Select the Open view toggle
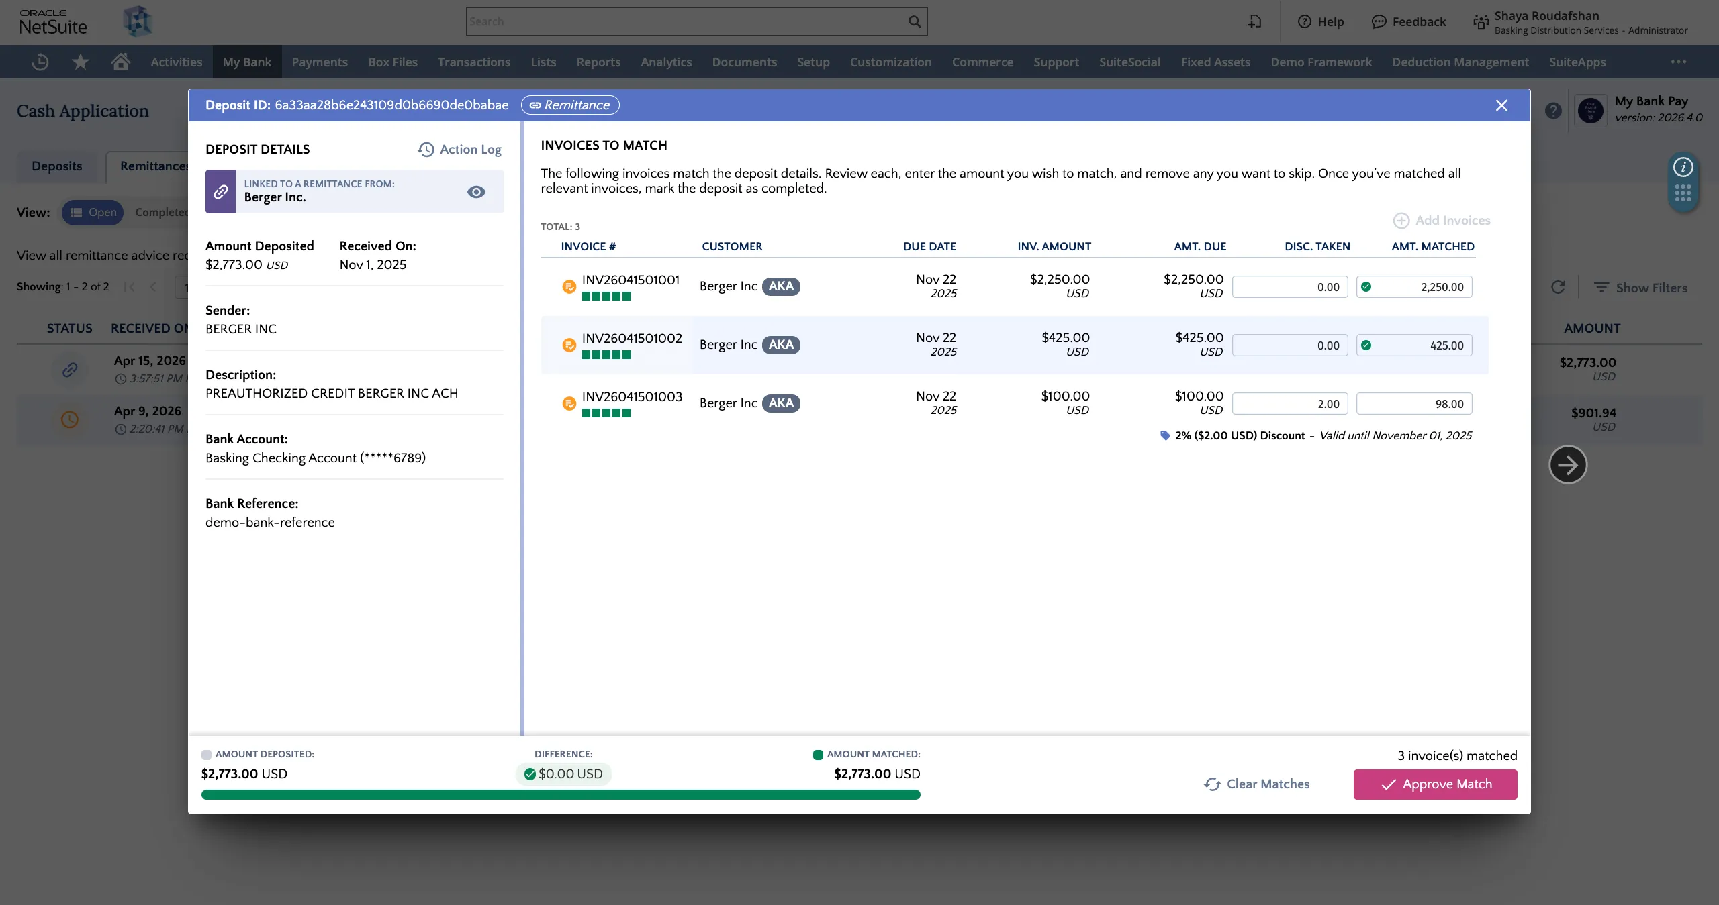This screenshot has height=905, width=1719. coord(93,212)
